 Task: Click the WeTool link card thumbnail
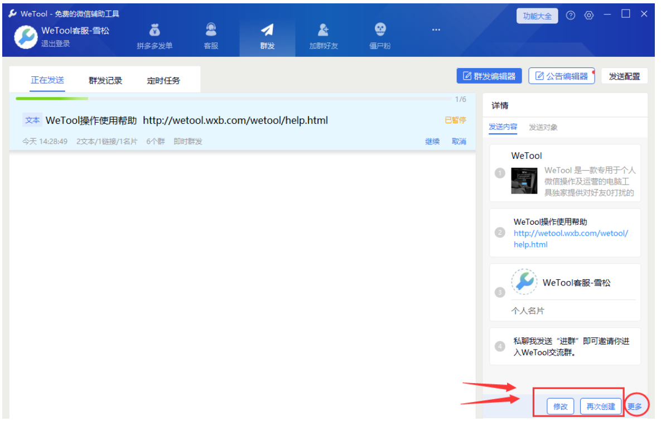(x=524, y=181)
